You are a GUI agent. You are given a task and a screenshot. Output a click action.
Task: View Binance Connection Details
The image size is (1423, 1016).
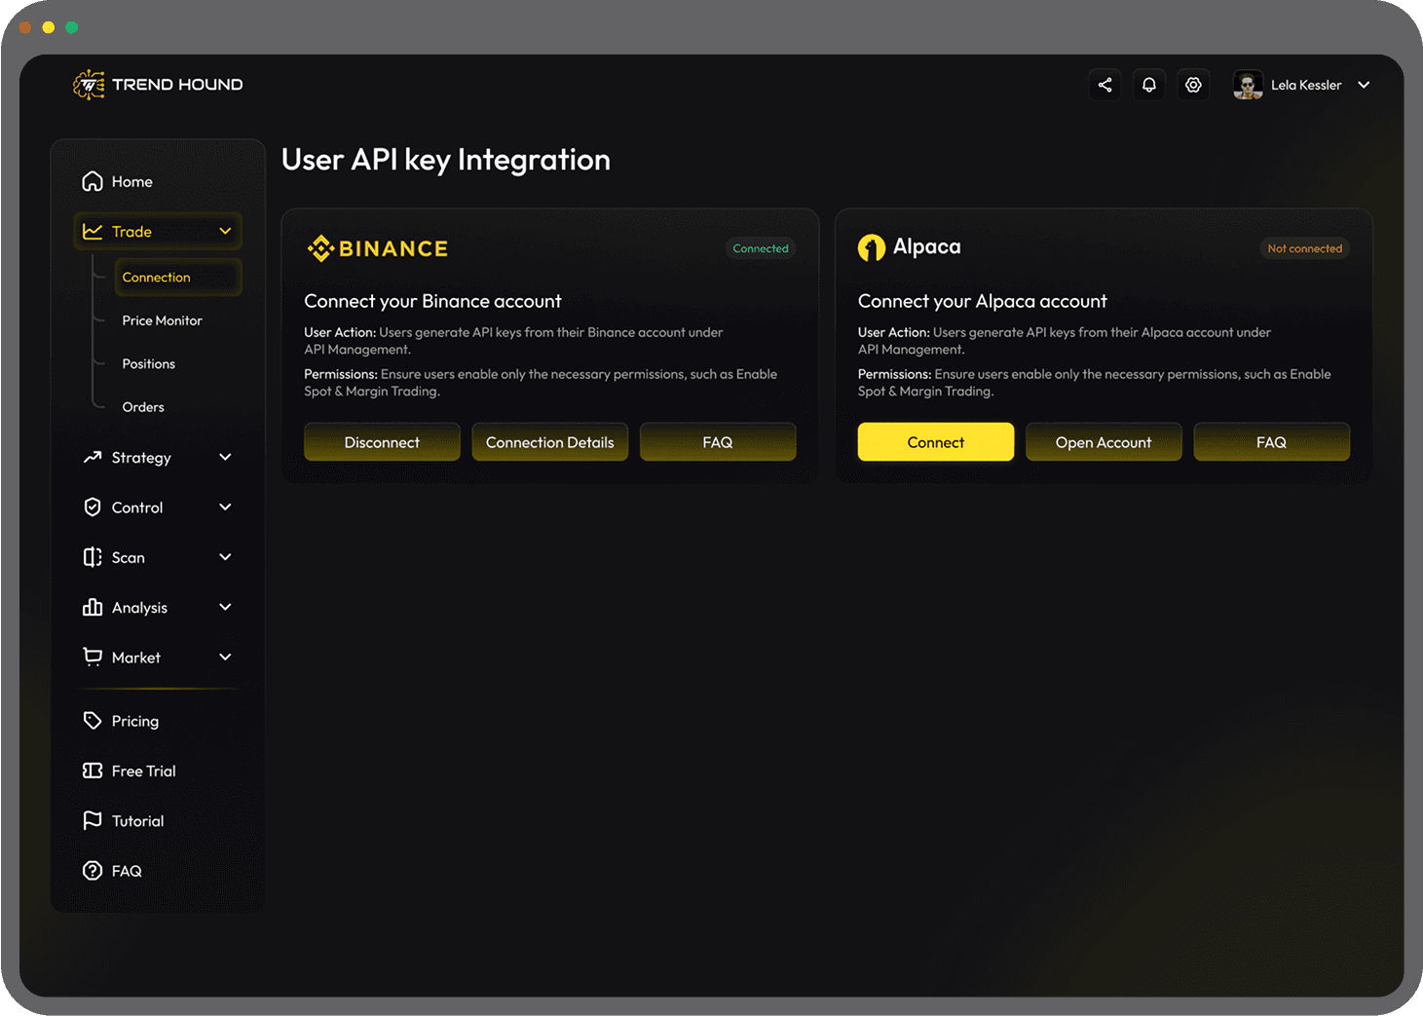click(549, 442)
